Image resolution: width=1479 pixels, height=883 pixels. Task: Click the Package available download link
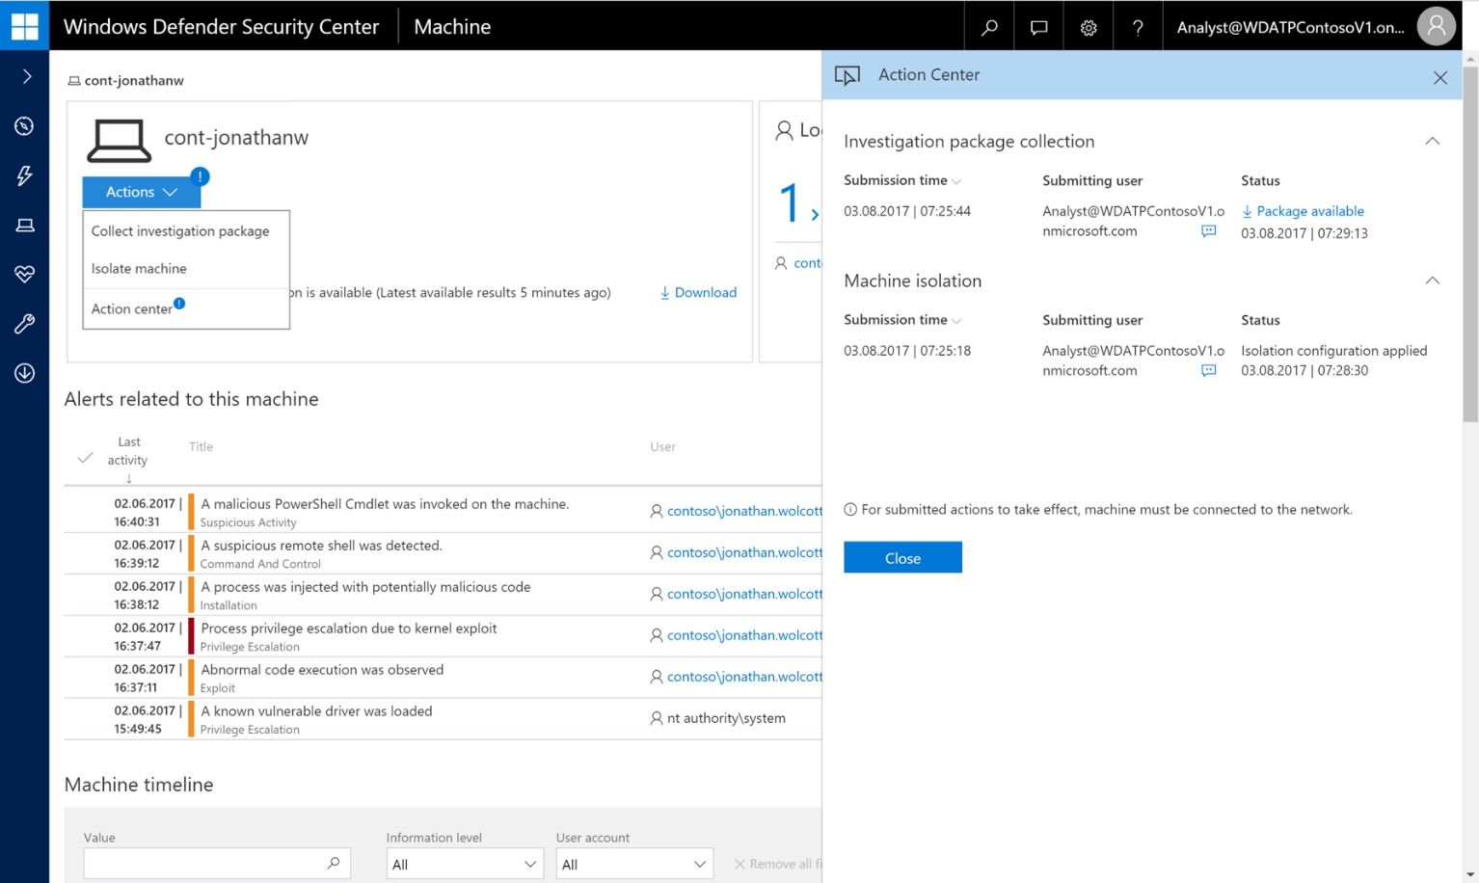click(x=1309, y=211)
